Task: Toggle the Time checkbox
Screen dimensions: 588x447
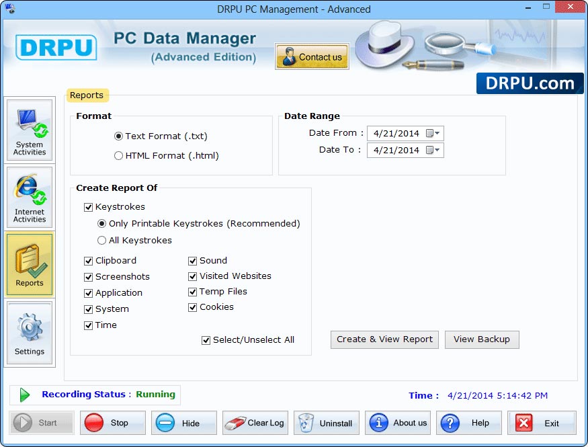Action: click(88, 325)
